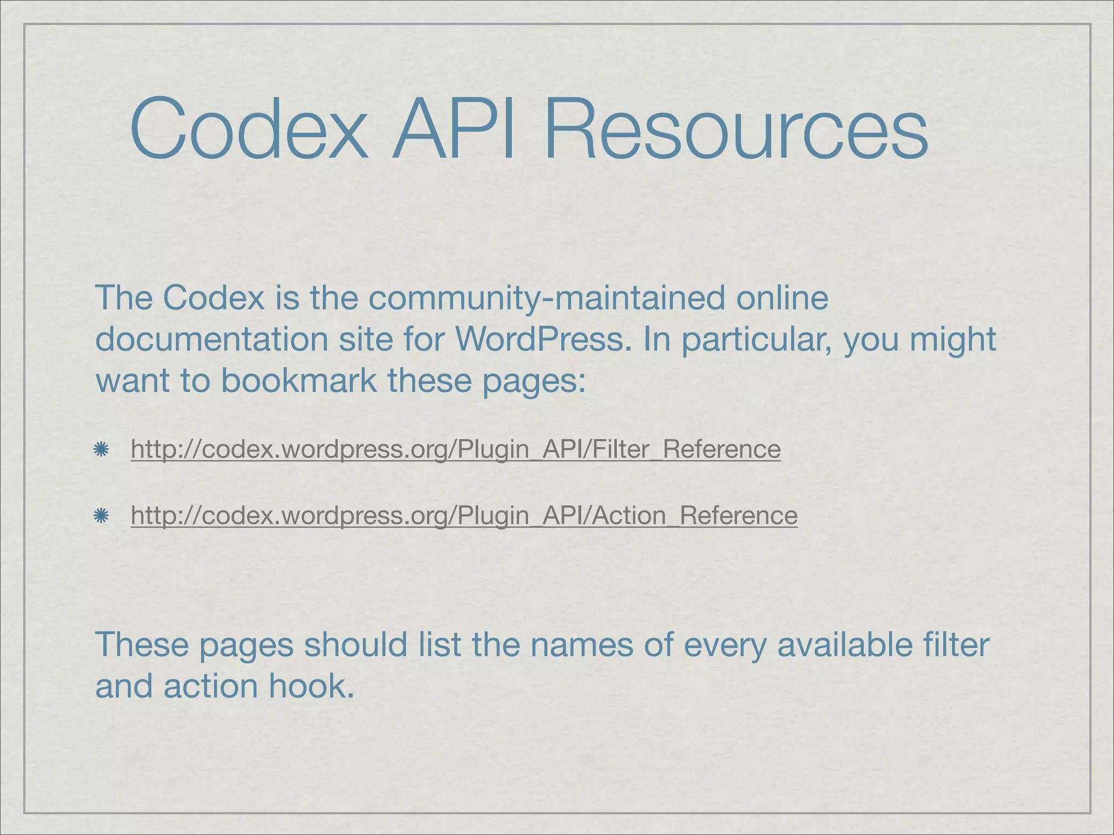Click the closing paragraph 'These pages should list'
The image size is (1114, 835).
542,645
